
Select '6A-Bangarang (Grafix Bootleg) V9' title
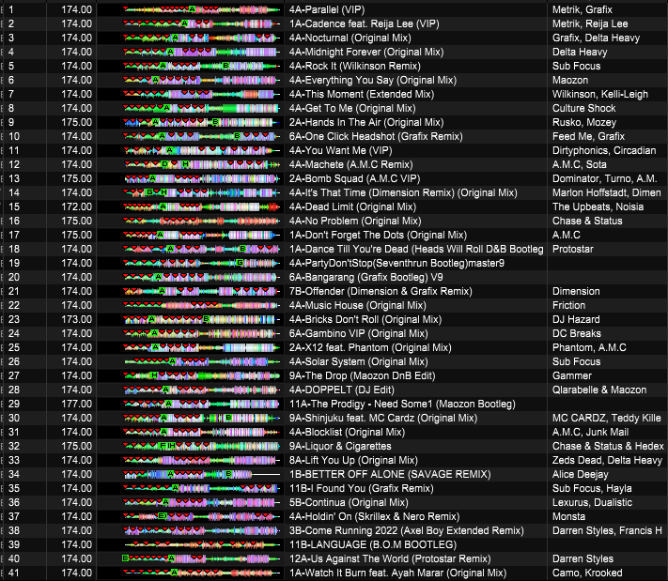(x=366, y=277)
